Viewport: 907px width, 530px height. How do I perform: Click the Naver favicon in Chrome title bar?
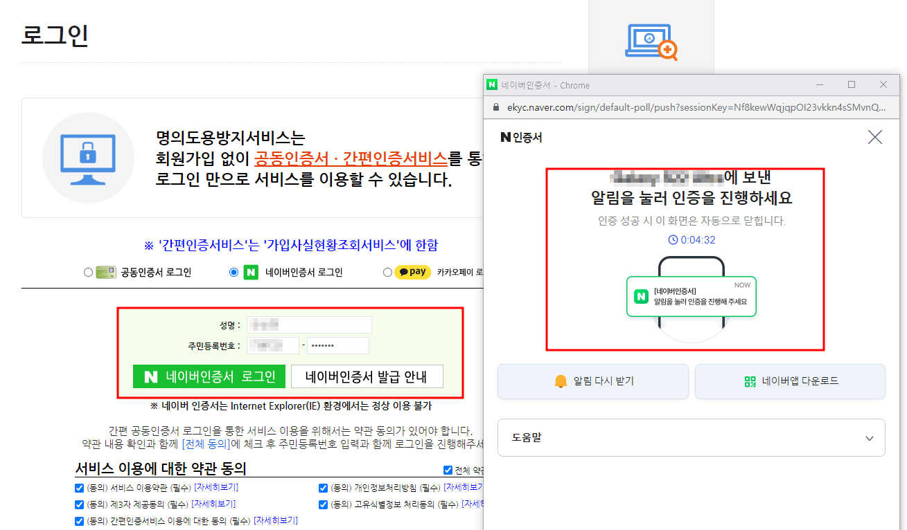point(492,85)
